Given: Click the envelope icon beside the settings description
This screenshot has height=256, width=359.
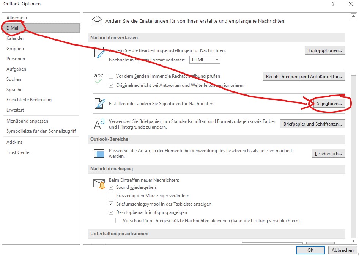Looking at the screenshot, I should click(x=97, y=20).
